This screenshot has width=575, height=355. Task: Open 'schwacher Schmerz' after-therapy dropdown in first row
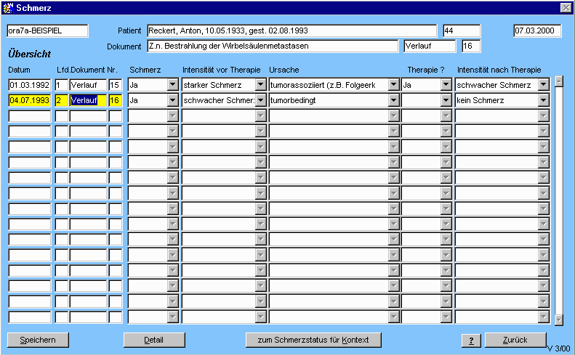tap(543, 85)
